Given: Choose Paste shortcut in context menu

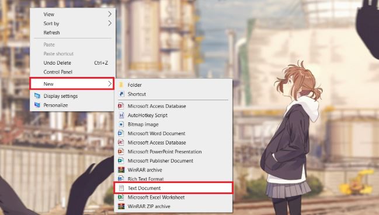Looking at the screenshot, I should tap(72, 54).
